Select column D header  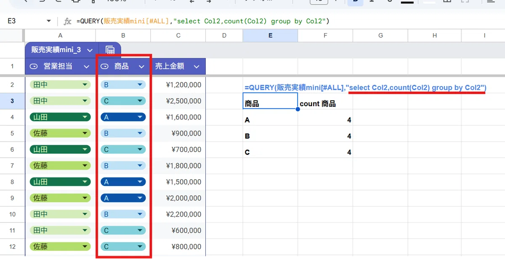pyautogui.click(x=224, y=35)
